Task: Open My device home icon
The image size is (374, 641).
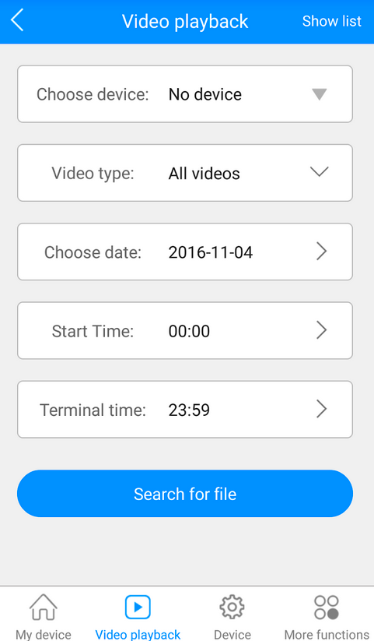Action: 44,607
